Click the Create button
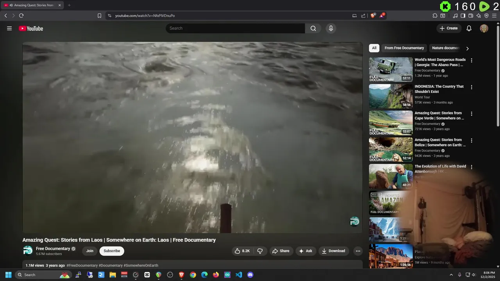Image resolution: width=500 pixels, height=281 pixels. pos(449,28)
